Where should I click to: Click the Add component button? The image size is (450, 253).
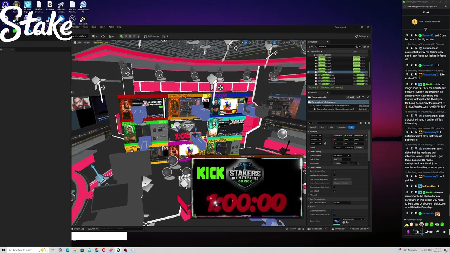tap(351, 97)
